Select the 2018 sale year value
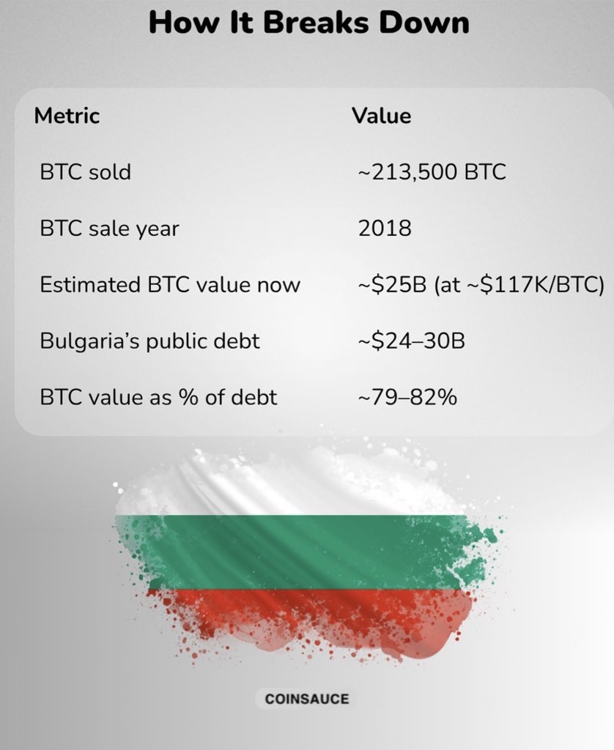The width and height of the screenshot is (614, 750). pos(385,229)
